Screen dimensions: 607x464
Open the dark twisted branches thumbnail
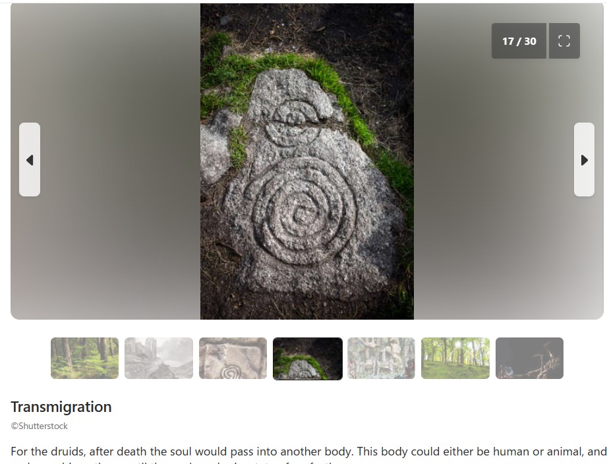[530, 358]
